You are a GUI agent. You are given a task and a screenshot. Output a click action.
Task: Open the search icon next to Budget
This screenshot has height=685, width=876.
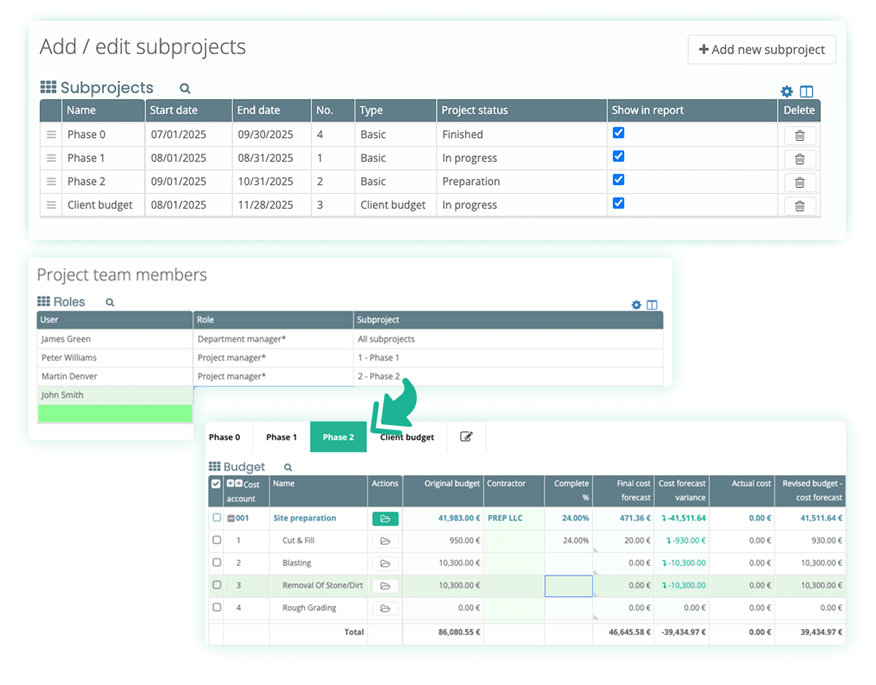click(x=287, y=467)
